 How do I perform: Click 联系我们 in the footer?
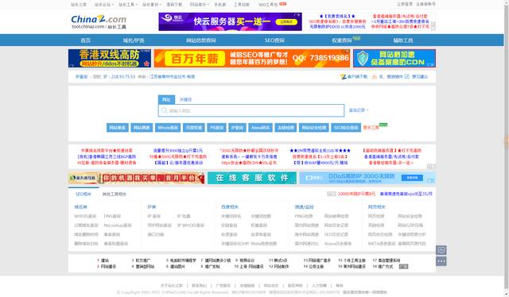(199, 286)
